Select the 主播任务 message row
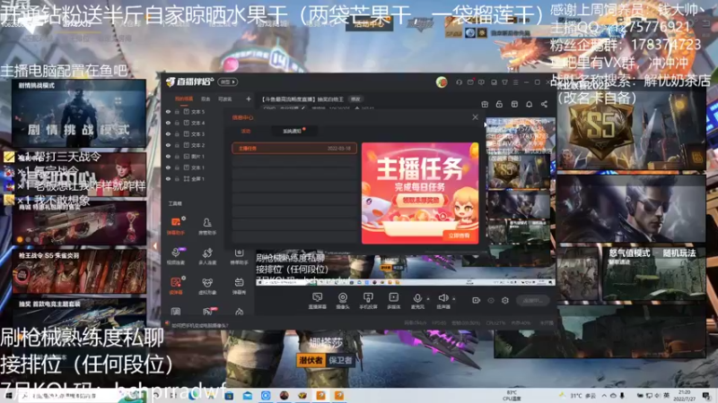 click(294, 149)
